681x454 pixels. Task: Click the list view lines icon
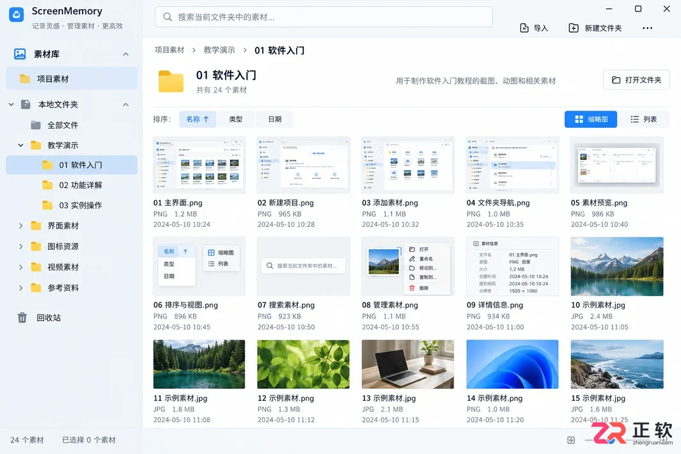point(634,119)
